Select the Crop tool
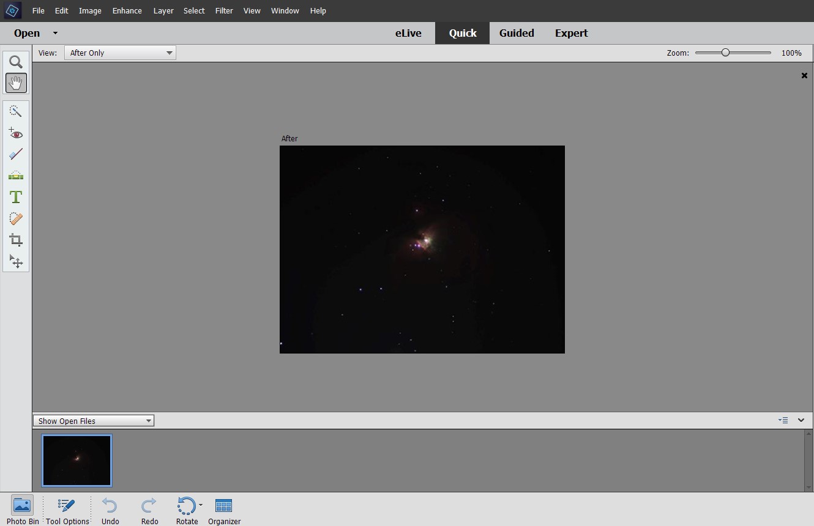 click(16, 240)
